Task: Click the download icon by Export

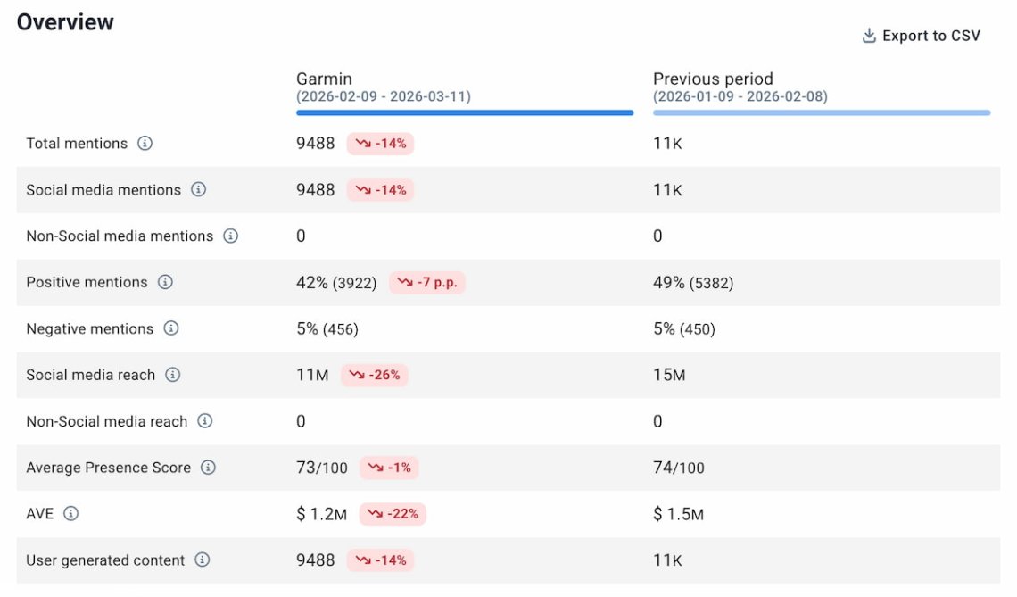Action: pyautogui.click(x=869, y=36)
